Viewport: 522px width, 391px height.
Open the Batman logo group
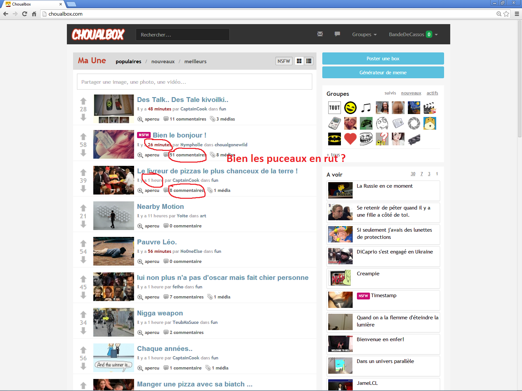334,139
